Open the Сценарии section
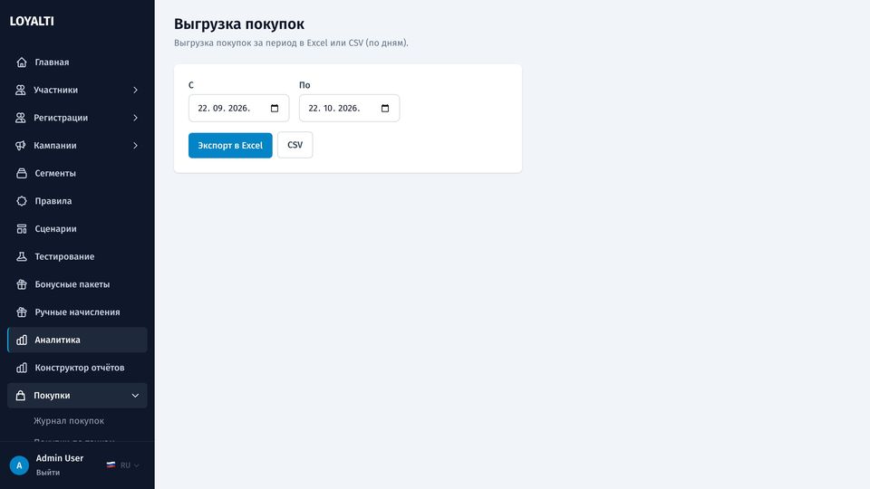 [x=77, y=228]
